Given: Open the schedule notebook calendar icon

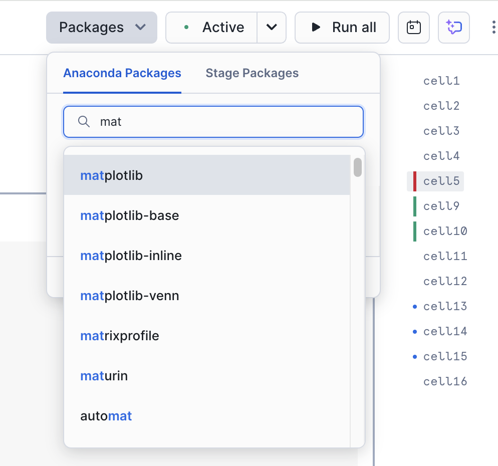Looking at the screenshot, I should (x=413, y=28).
